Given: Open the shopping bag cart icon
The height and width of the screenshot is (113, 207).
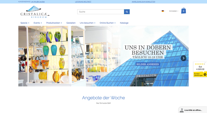Looking at the screenshot, I should click(x=183, y=11).
